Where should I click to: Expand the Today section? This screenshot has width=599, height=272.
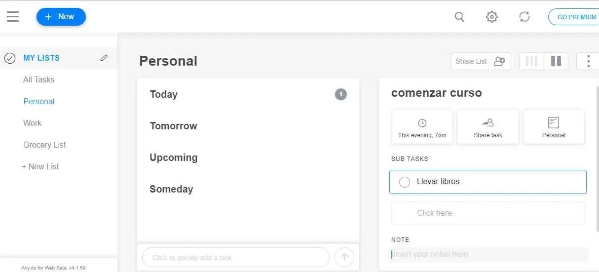(x=164, y=94)
